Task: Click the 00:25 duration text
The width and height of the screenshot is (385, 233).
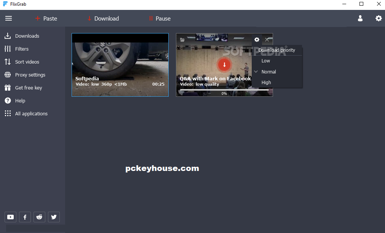Action: [x=158, y=84]
